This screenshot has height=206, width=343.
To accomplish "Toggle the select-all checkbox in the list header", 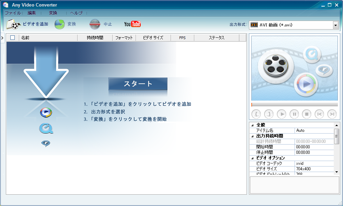I will pos(13,38).
